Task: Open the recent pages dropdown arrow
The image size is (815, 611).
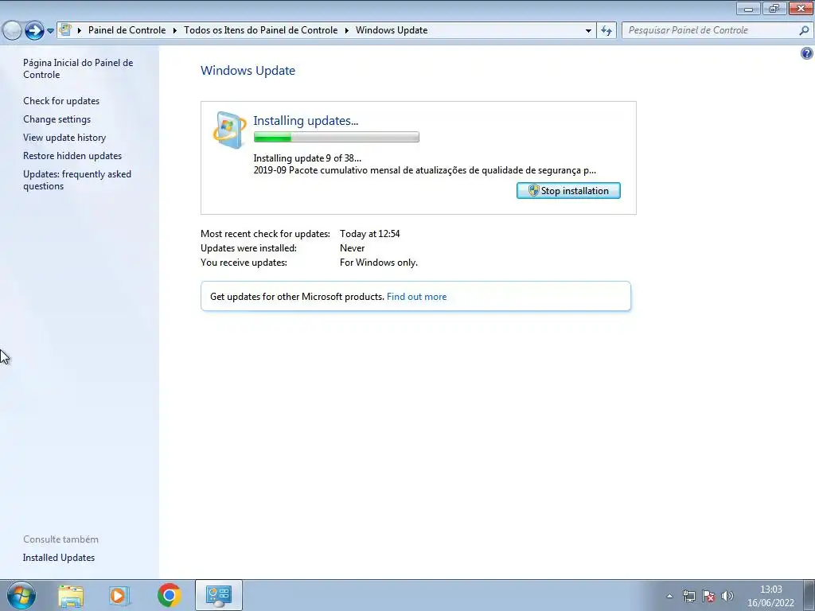Action: [50, 31]
